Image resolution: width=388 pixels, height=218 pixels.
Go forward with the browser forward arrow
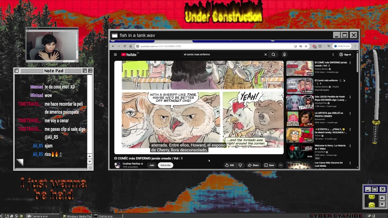[x=119, y=46]
